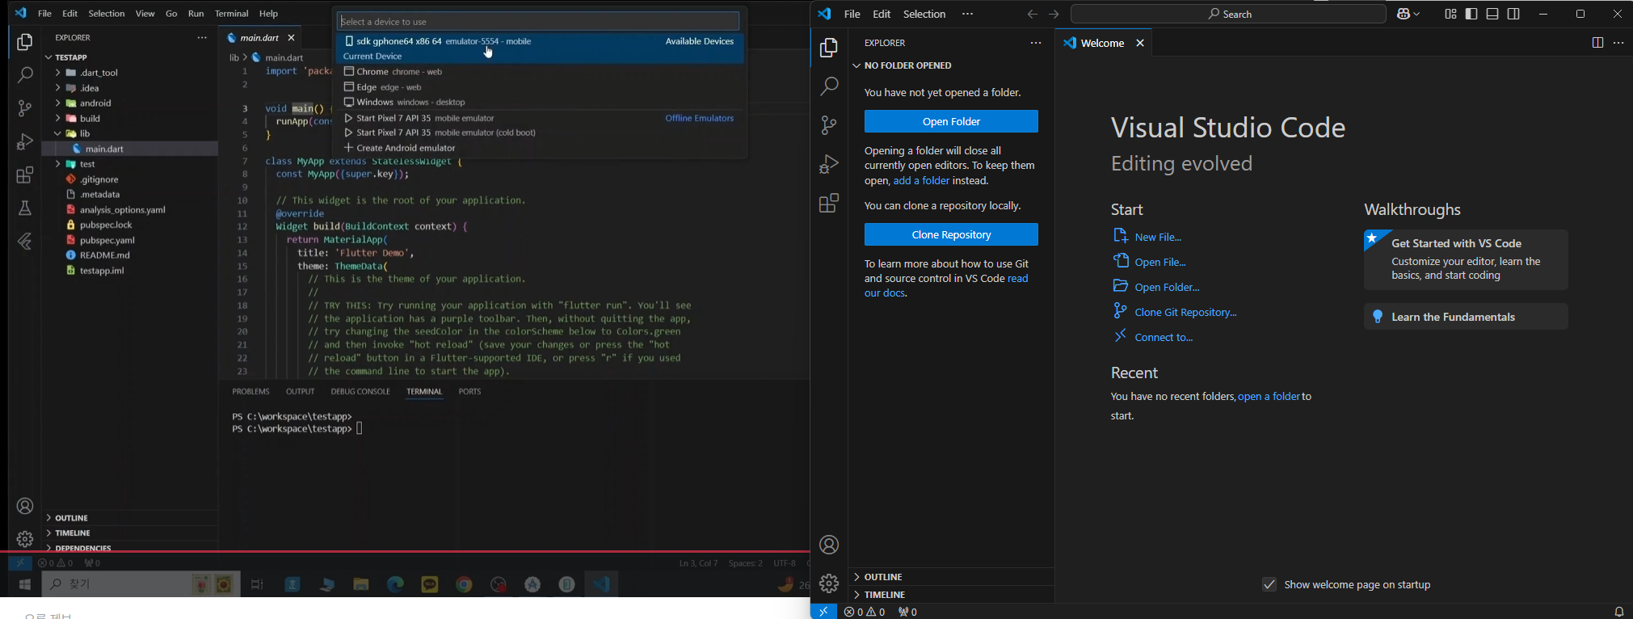Image resolution: width=1633 pixels, height=619 pixels.
Task: Expand OUTLINE section in the Welcome window
Action: [x=883, y=577]
